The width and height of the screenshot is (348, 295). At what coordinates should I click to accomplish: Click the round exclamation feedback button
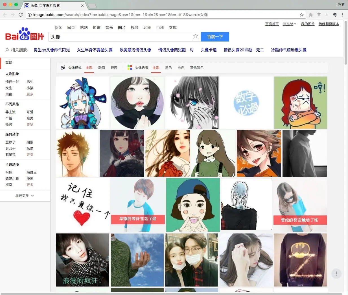[336, 273]
